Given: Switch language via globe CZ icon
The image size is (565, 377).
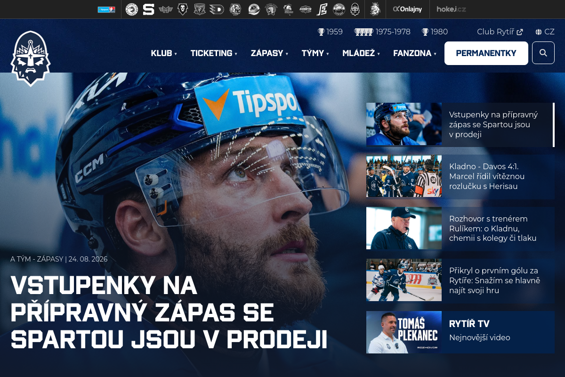Looking at the screenshot, I should [x=545, y=32].
